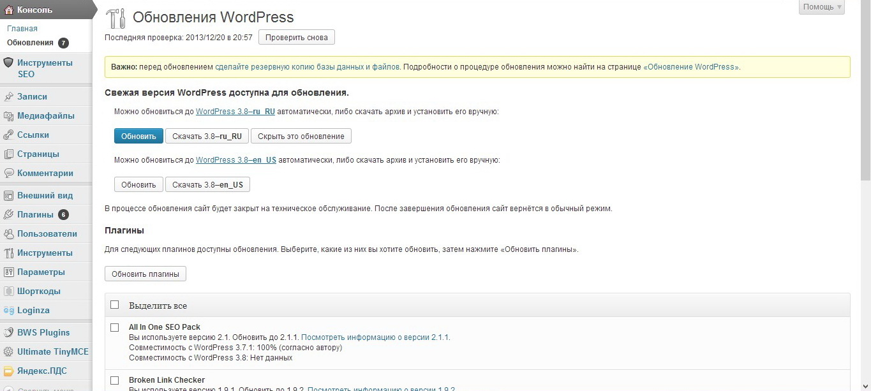Click the Инструменты SEO shield icon

[x=8, y=63]
